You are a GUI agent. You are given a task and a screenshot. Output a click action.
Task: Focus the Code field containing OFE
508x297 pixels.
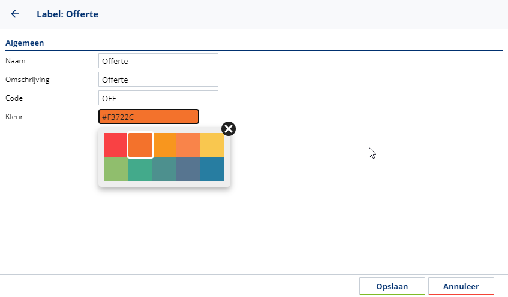[158, 98]
